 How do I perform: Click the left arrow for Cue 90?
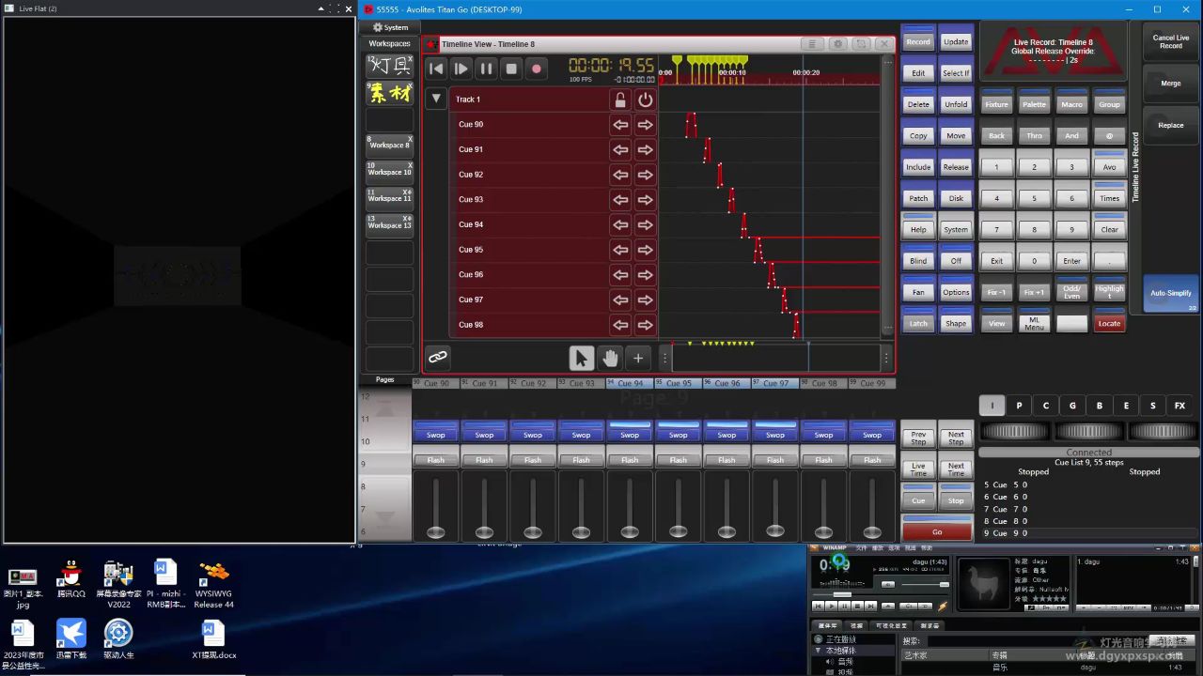(620, 124)
